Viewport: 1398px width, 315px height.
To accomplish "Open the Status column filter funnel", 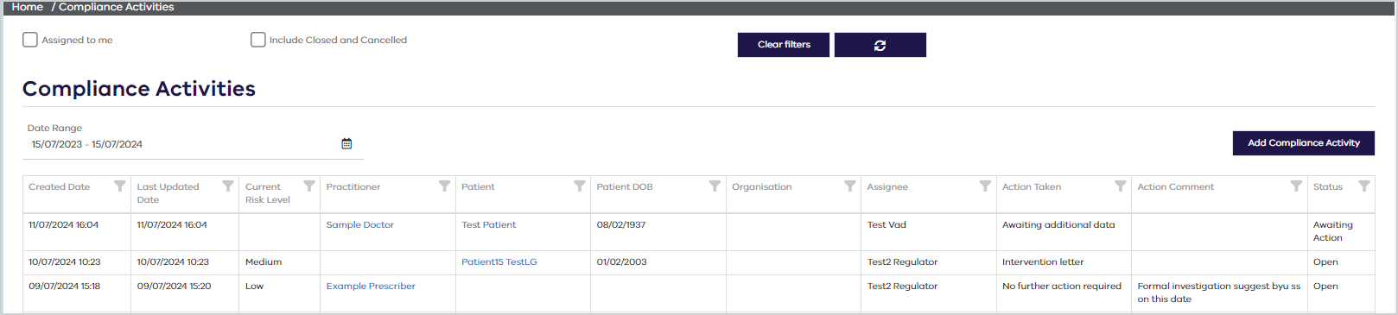I will [1364, 186].
